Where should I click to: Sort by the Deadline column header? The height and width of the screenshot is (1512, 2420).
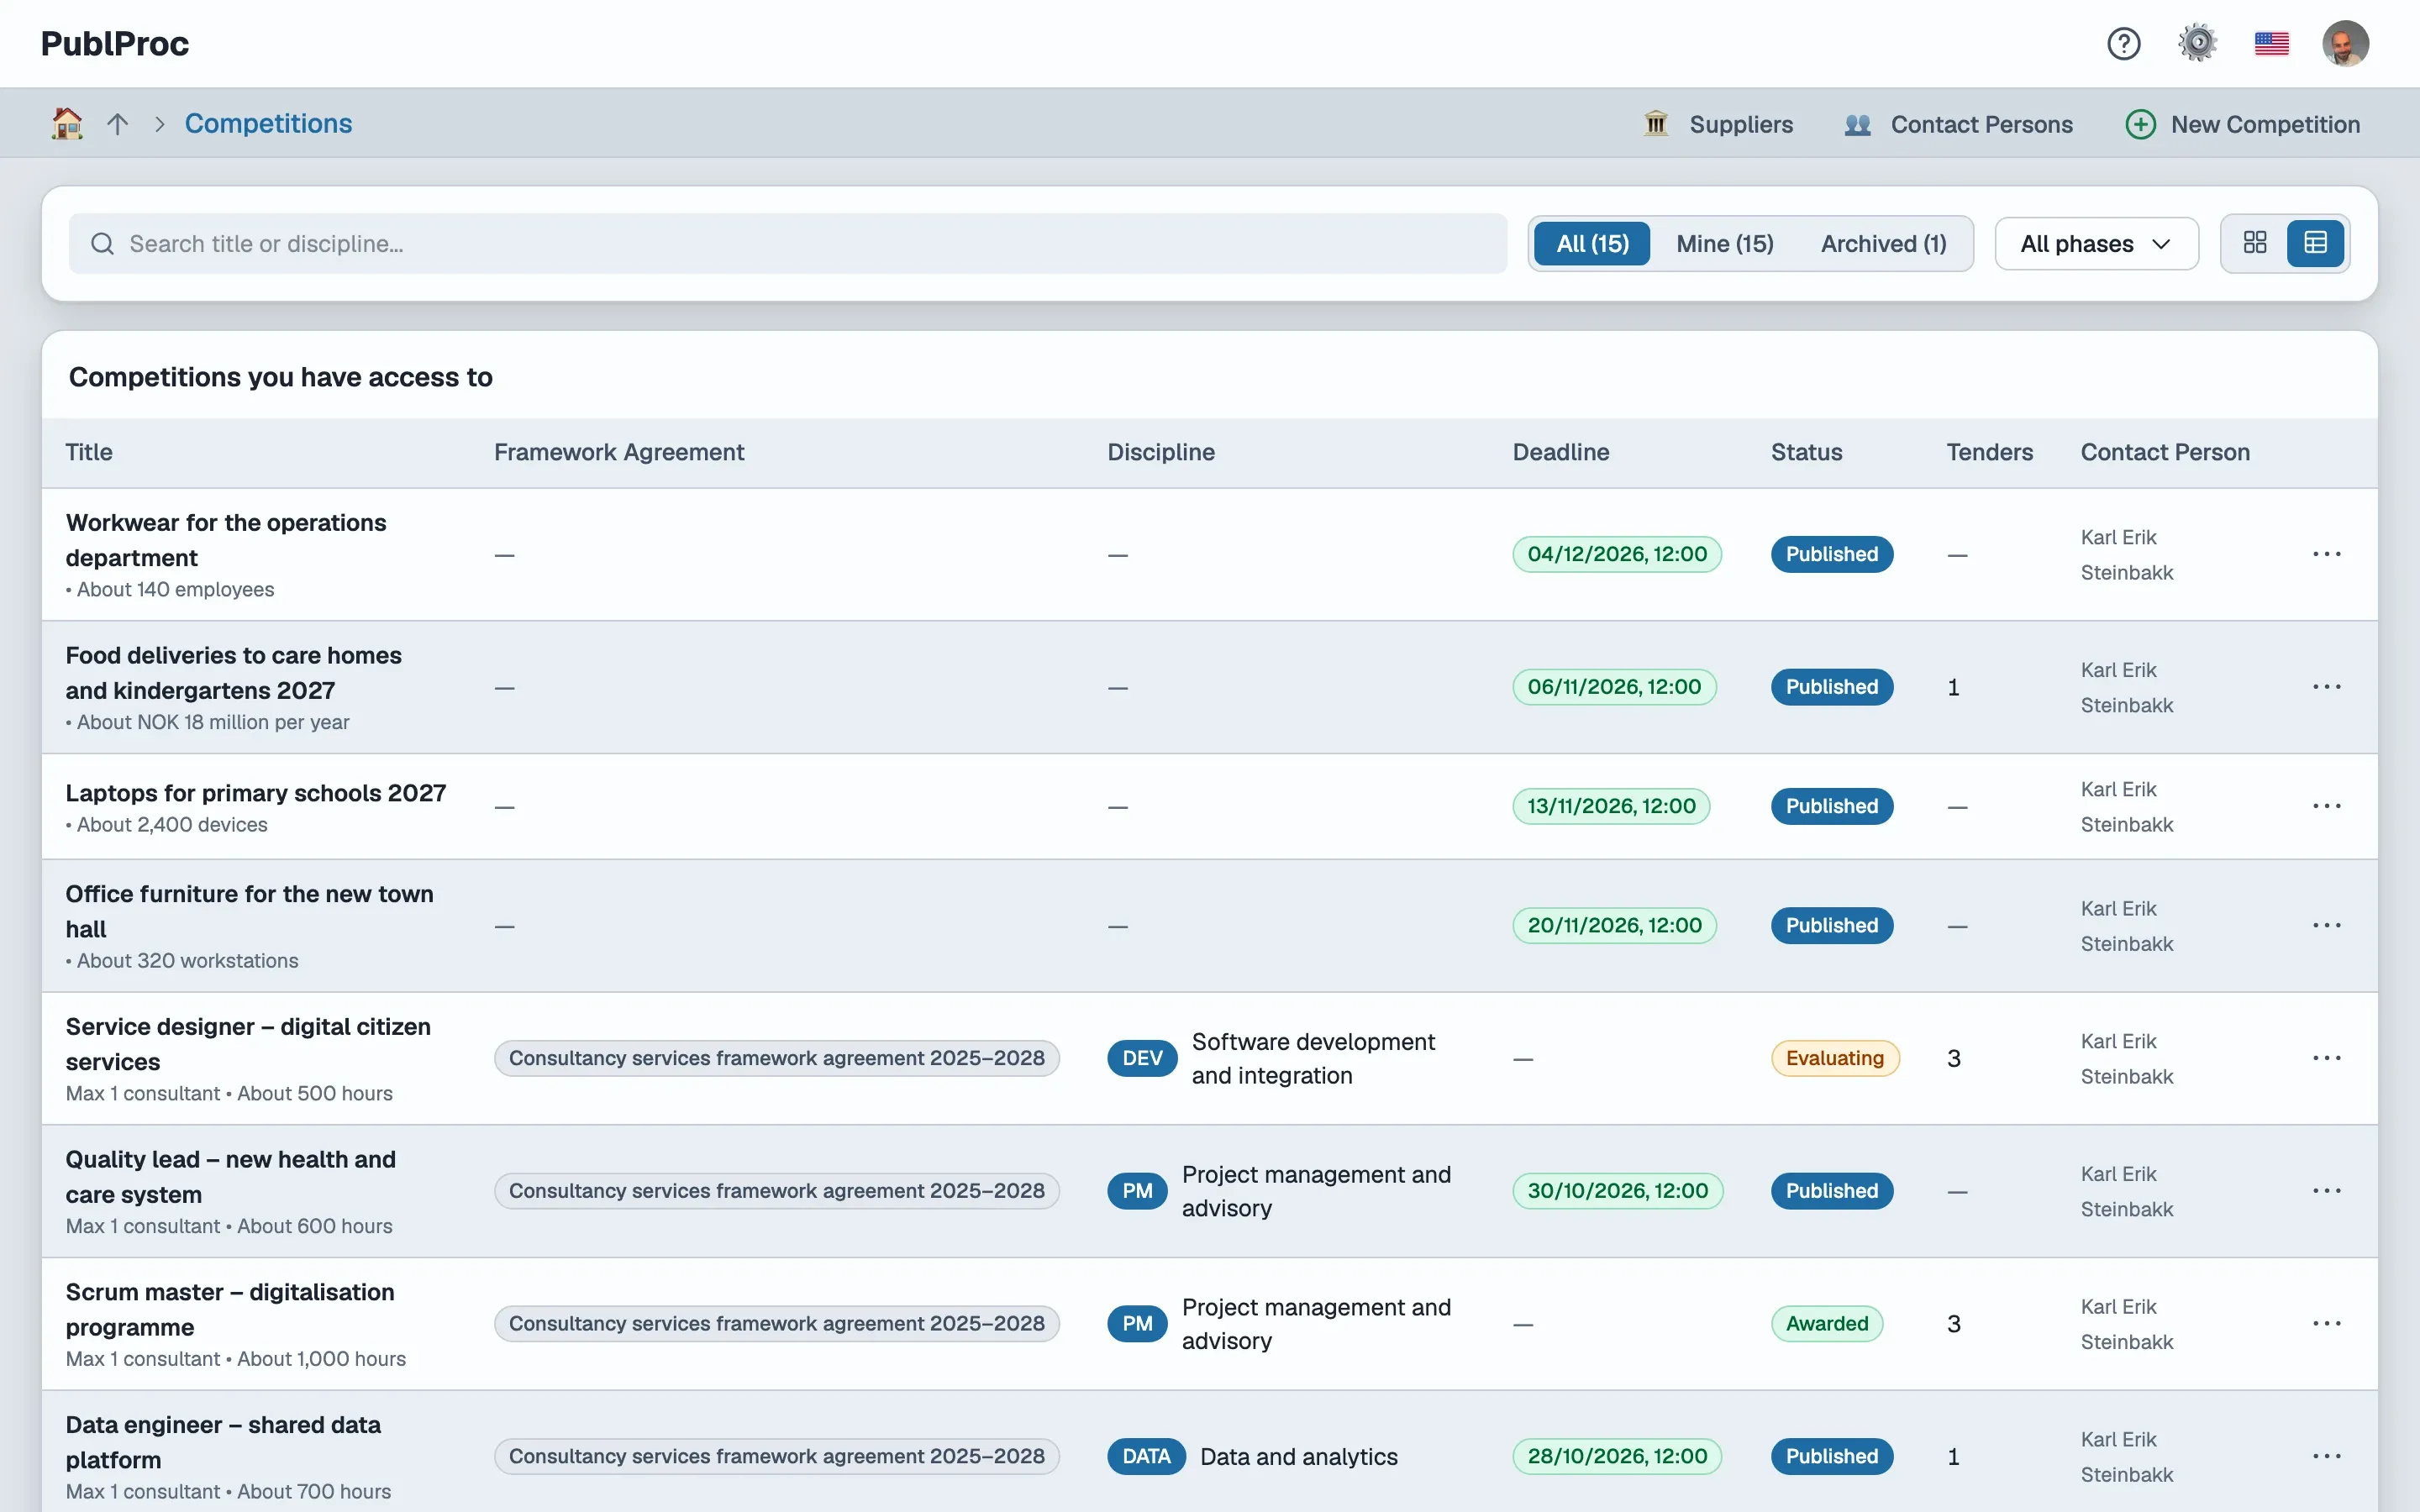click(x=1560, y=453)
